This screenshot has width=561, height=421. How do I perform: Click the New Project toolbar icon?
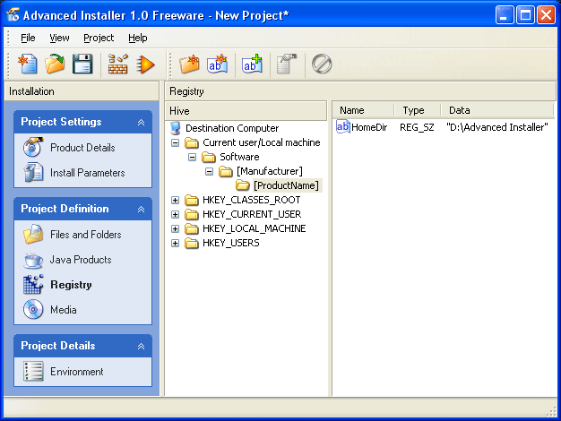28,64
